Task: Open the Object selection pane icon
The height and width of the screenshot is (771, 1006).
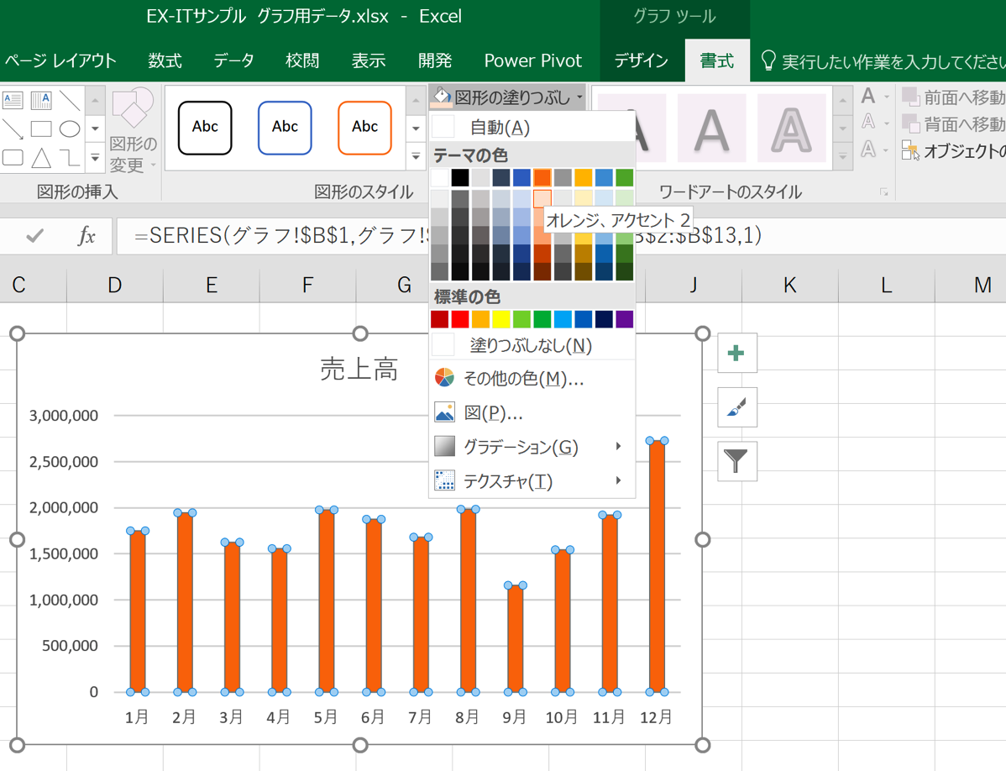Action: (910, 150)
